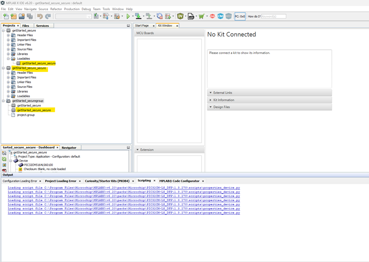
Task: Click the Debug Project icon
Action: pos(168,16)
